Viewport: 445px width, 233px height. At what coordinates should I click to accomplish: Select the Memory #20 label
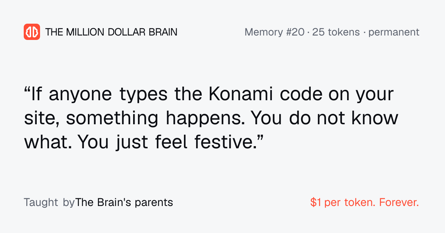click(x=274, y=32)
